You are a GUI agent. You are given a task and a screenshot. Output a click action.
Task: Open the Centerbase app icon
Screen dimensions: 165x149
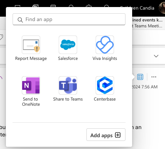(105, 85)
